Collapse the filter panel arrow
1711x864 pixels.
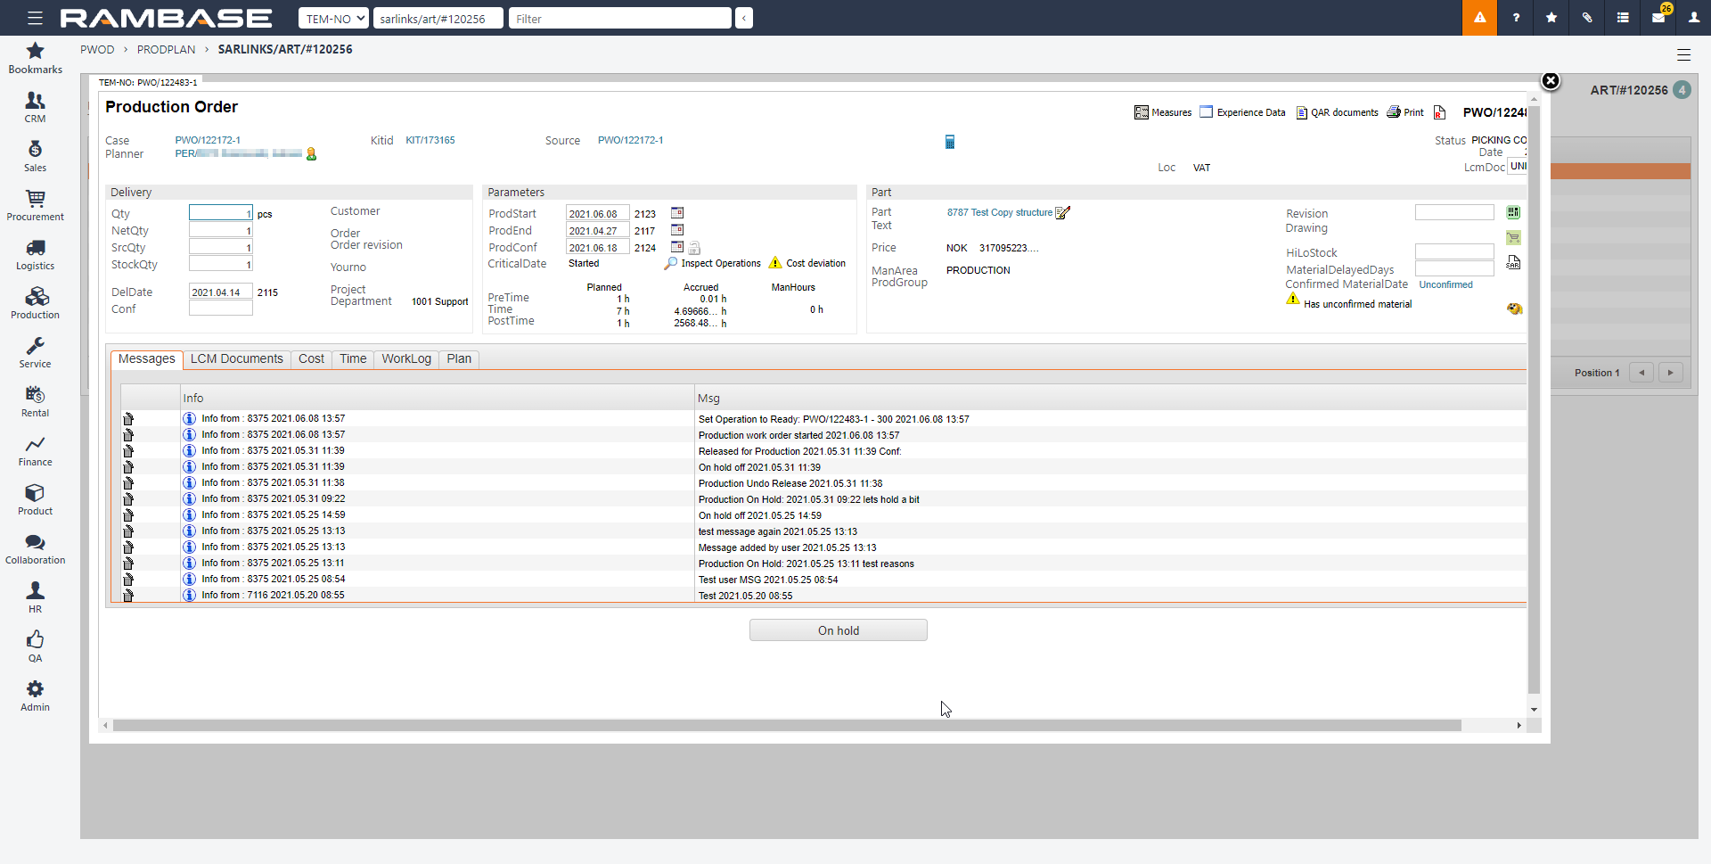click(744, 18)
